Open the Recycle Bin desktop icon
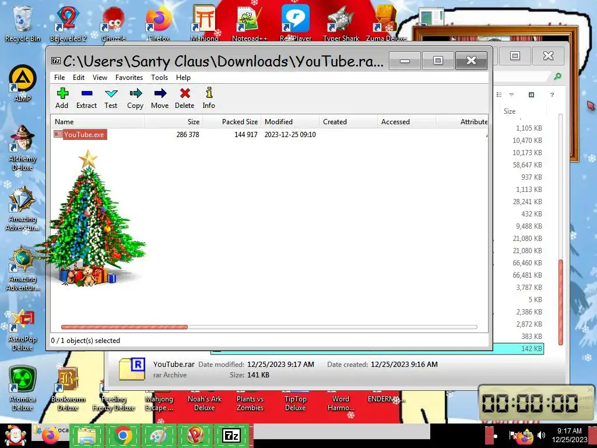Viewport: 597px width, 448px height. coord(23,23)
